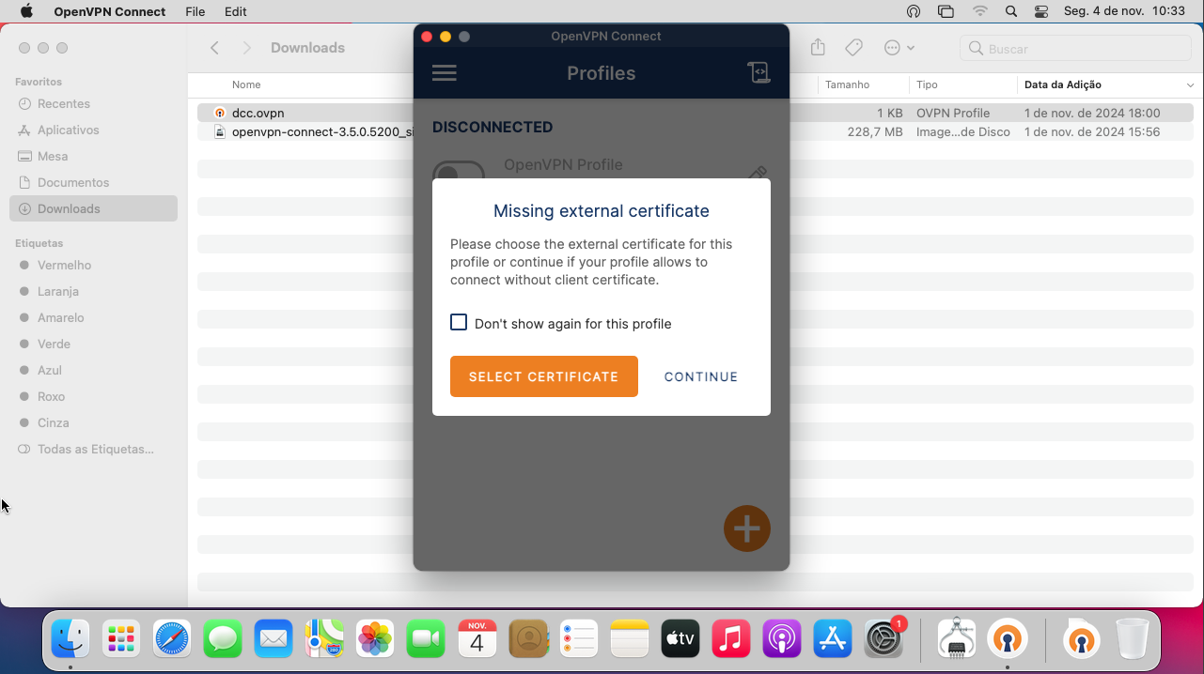Open the OpenVPN hamburger menu

[x=444, y=73]
